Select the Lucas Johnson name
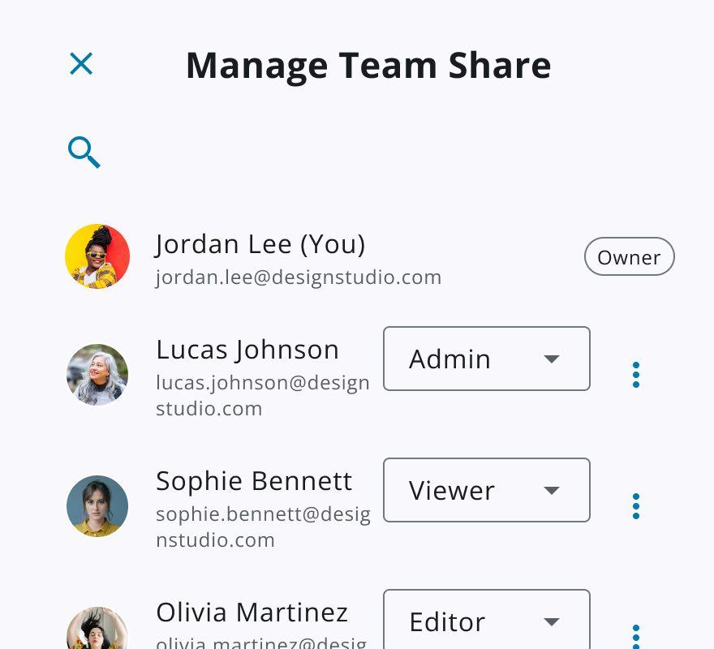Image resolution: width=714 pixels, height=649 pixels. pos(247,350)
